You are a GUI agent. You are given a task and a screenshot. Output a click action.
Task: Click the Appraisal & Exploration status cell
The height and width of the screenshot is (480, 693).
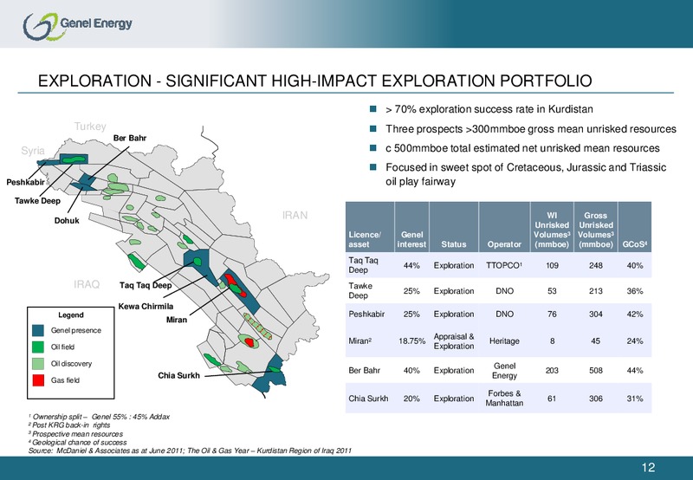coord(454,341)
